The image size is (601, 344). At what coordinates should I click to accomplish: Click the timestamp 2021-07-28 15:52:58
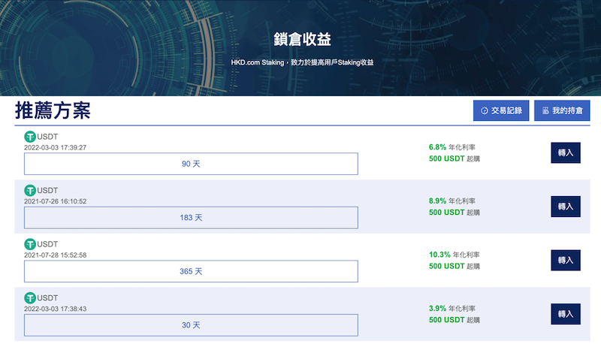[55, 255]
